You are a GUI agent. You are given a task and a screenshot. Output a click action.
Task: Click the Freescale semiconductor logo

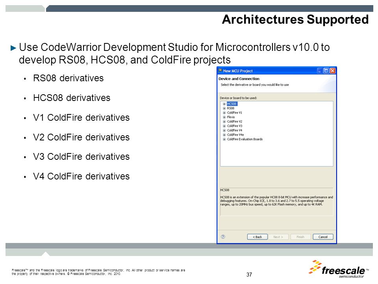coord(339,269)
